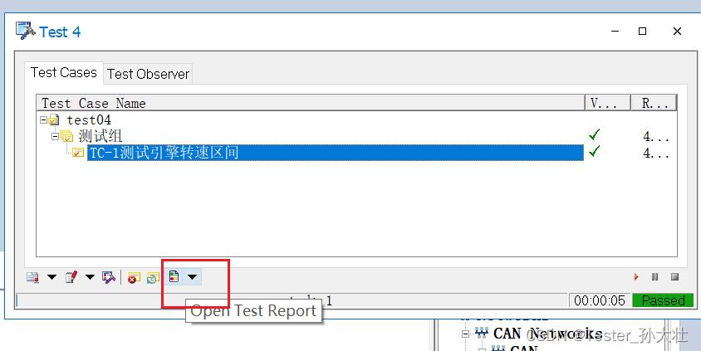Image resolution: width=701 pixels, height=351 pixels.
Task: Click the green check verdict in TC-1 row
Action: point(594,151)
